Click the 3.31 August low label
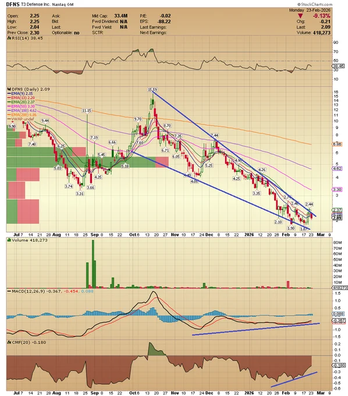 pyautogui.click(x=80, y=193)
